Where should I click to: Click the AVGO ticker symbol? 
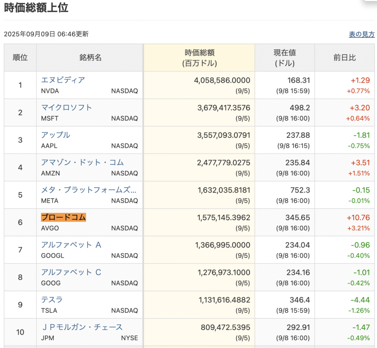coord(50,228)
